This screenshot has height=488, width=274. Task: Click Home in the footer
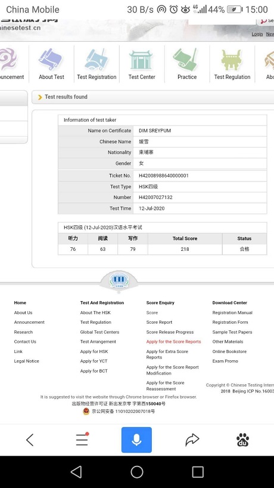pyautogui.click(x=20, y=302)
